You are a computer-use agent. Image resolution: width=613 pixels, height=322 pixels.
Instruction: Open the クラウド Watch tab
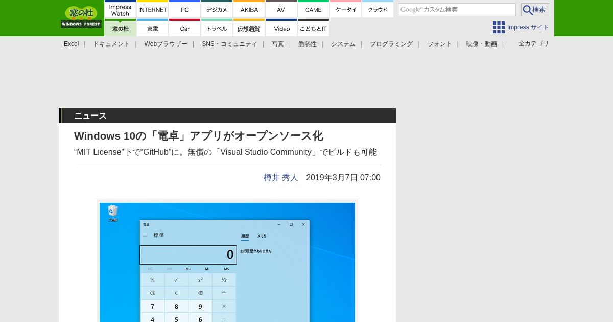[378, 9]
